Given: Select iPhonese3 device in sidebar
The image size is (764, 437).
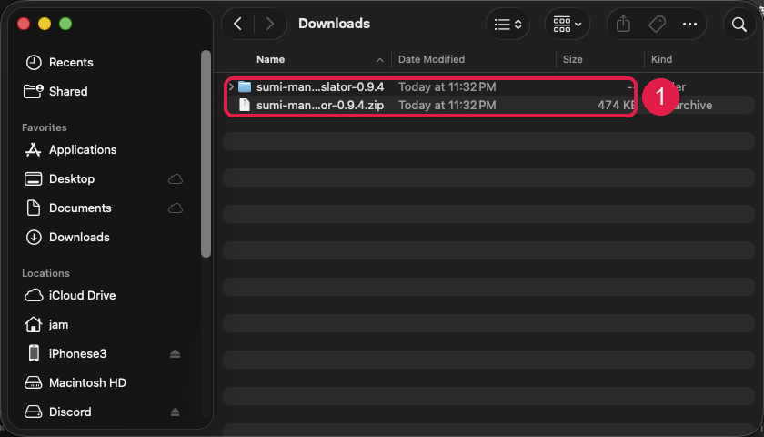Looking at the screenshot, I should click(x=77, y=353).
